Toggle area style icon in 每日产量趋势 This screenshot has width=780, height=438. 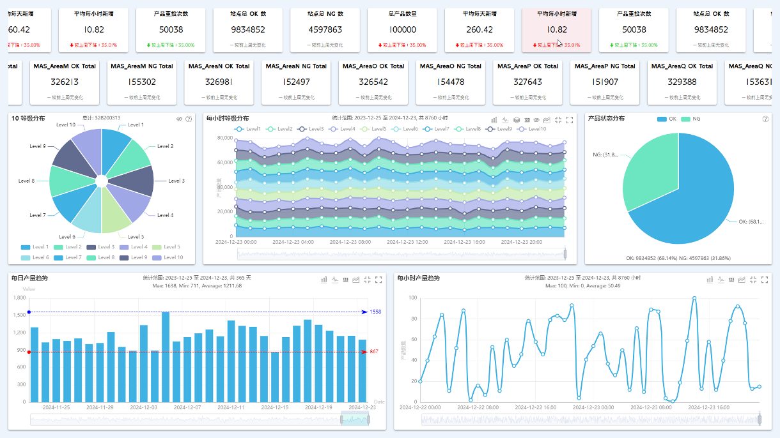coord(356,279)
